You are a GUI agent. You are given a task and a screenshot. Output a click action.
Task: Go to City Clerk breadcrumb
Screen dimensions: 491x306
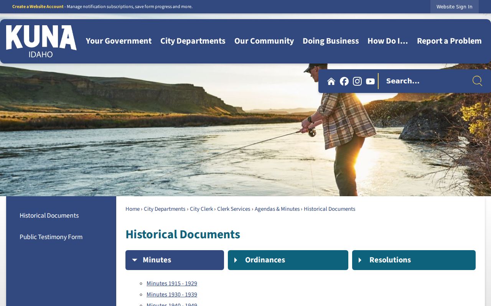click(x=201, y=209)
